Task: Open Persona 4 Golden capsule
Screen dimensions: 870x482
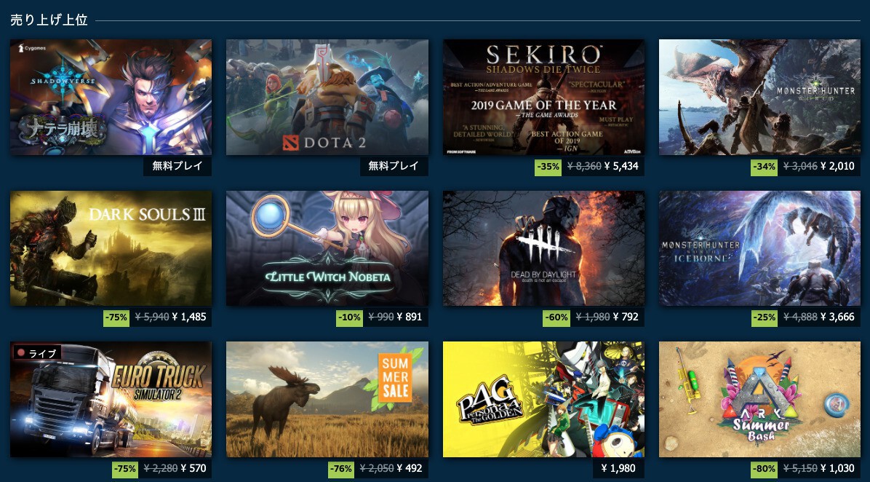Action: 544,399
